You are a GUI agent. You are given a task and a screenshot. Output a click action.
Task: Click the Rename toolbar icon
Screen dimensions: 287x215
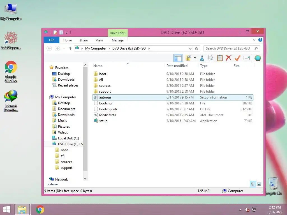pyautogui.click(x=247, y=58)
